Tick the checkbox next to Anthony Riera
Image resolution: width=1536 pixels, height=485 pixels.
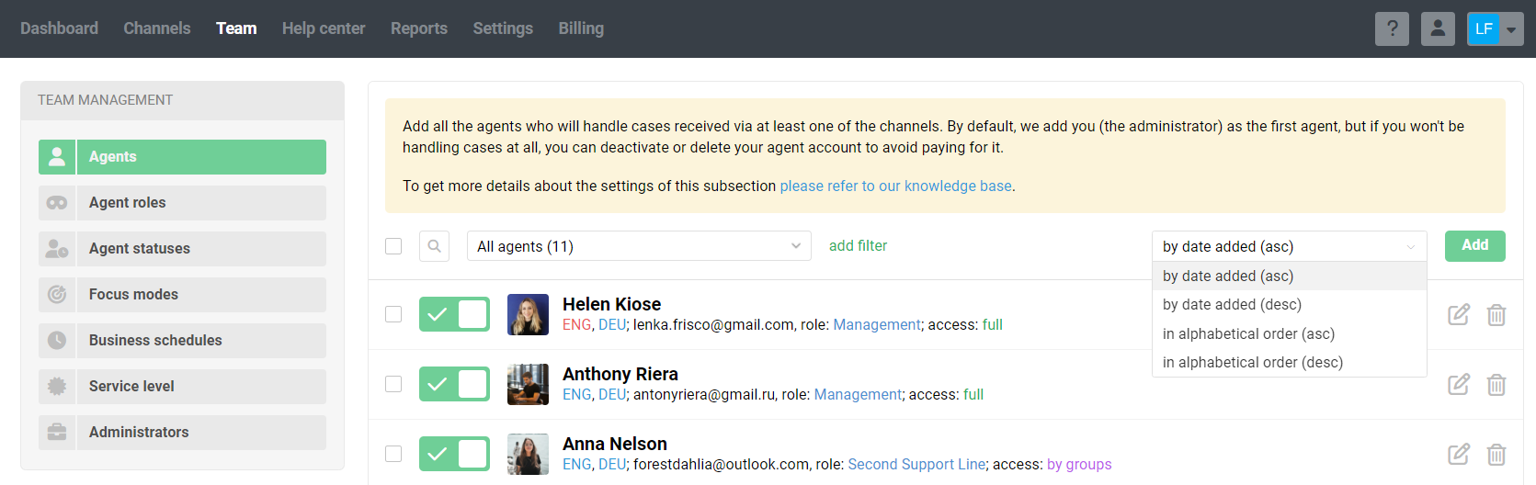393,384
